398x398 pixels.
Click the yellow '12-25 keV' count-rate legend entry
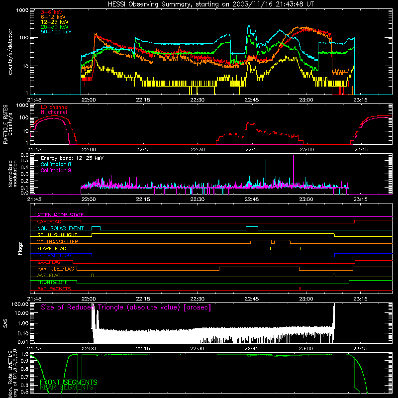(x=55, y=22)
